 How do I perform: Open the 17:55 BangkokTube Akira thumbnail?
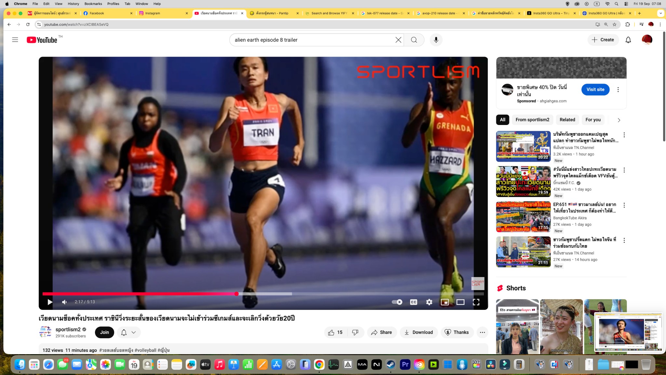[523, 217]
